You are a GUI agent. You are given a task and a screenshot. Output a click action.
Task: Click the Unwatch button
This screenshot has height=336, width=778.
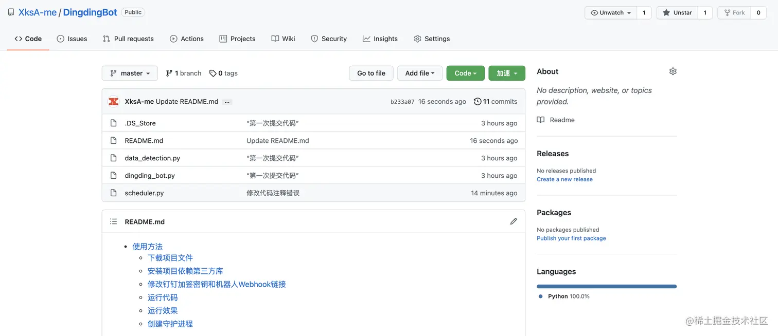(611, 13)
